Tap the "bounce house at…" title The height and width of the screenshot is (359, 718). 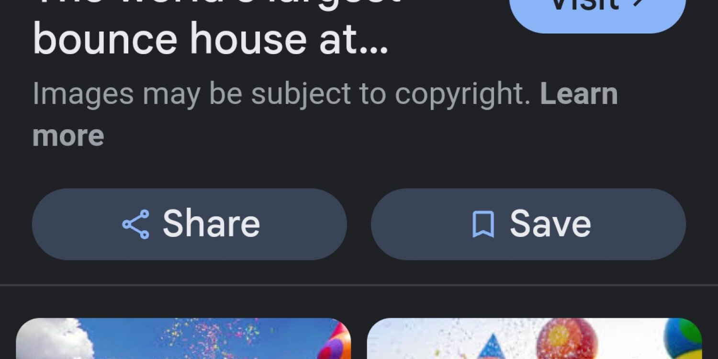coord(211,40)
